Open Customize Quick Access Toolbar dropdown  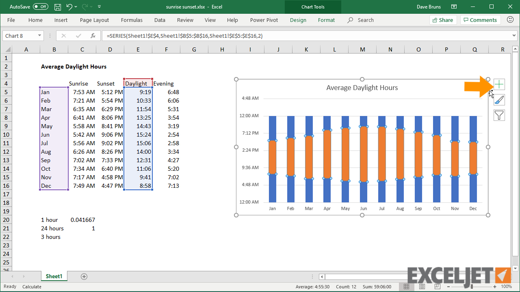[x=100, y=7]
